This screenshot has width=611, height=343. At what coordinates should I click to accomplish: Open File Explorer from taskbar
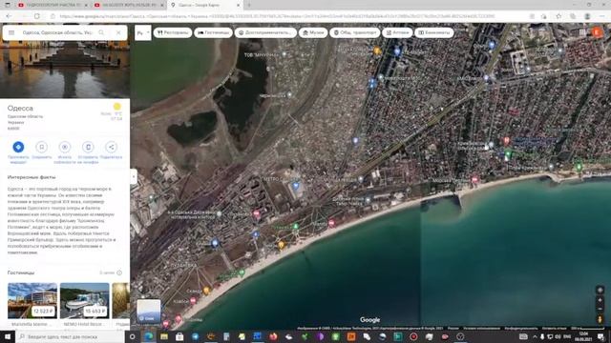point(164,336)
